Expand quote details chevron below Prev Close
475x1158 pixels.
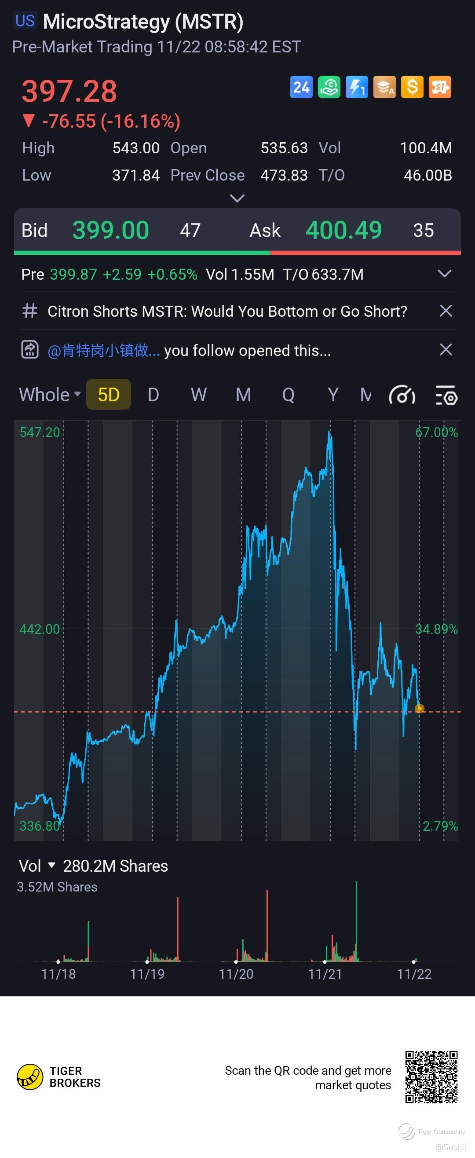[x=237, y=198]
